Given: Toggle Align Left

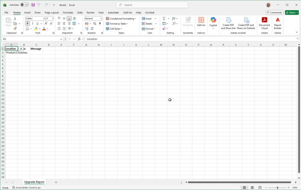Looking at the screenshot, I should point(59,24).
